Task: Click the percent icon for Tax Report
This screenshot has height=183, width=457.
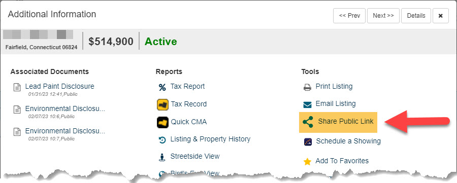Action: (162, 87)
